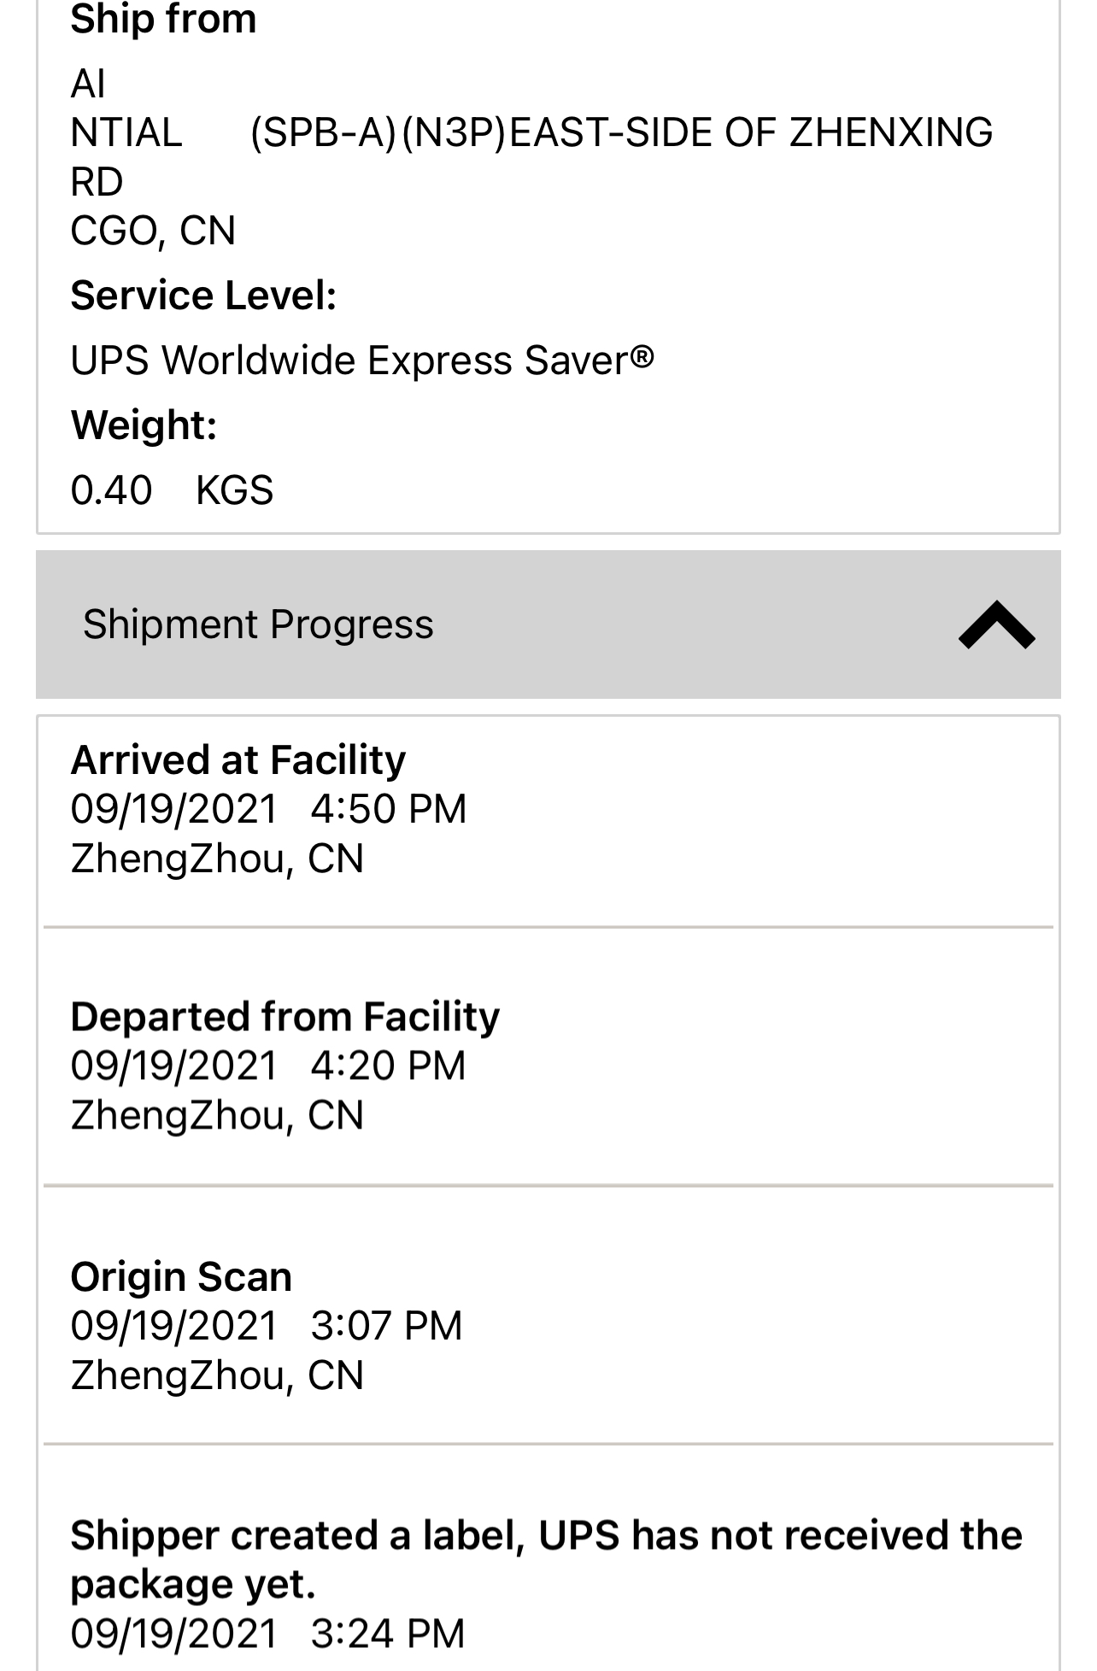This screenshot has height=1671, width=1097.
Task: Tap ZhengZhou, CN under Departed from Facility
Action: coord(217,1115)
